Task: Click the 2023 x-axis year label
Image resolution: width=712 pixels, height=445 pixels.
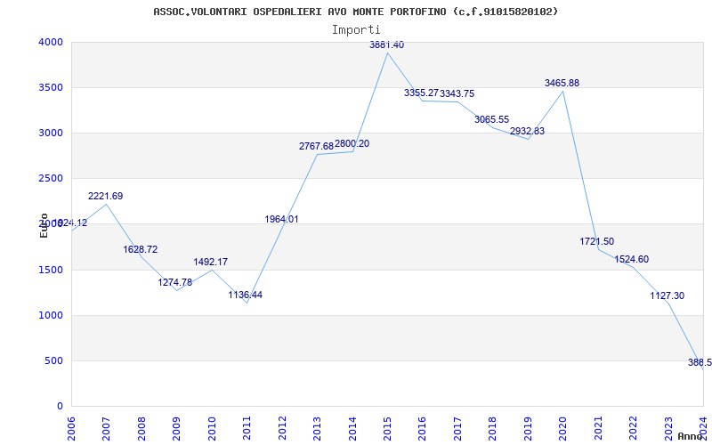Action: coord(668,428)
